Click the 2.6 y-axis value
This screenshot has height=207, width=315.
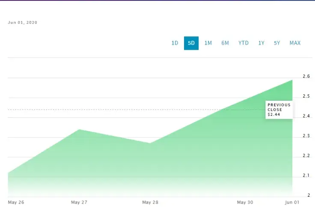[306, 76]
